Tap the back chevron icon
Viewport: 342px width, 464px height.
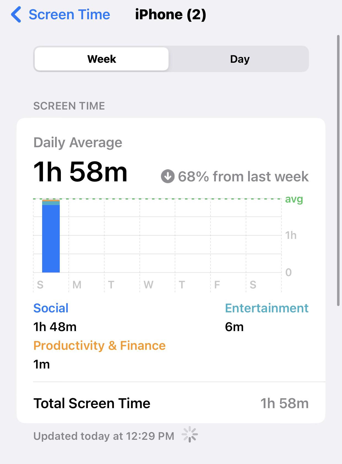(16, 15)
